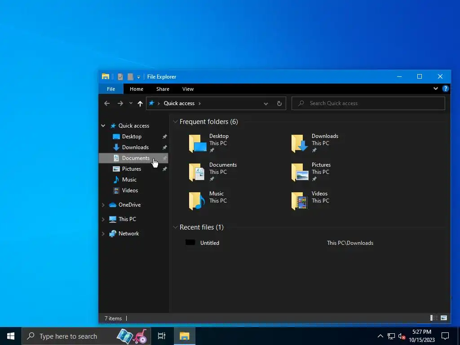The height and width of the screenshot is (345, 460).
Task: Switch to the Home ribbon tab
Action: pyautogui.click(x=137, y=89)
